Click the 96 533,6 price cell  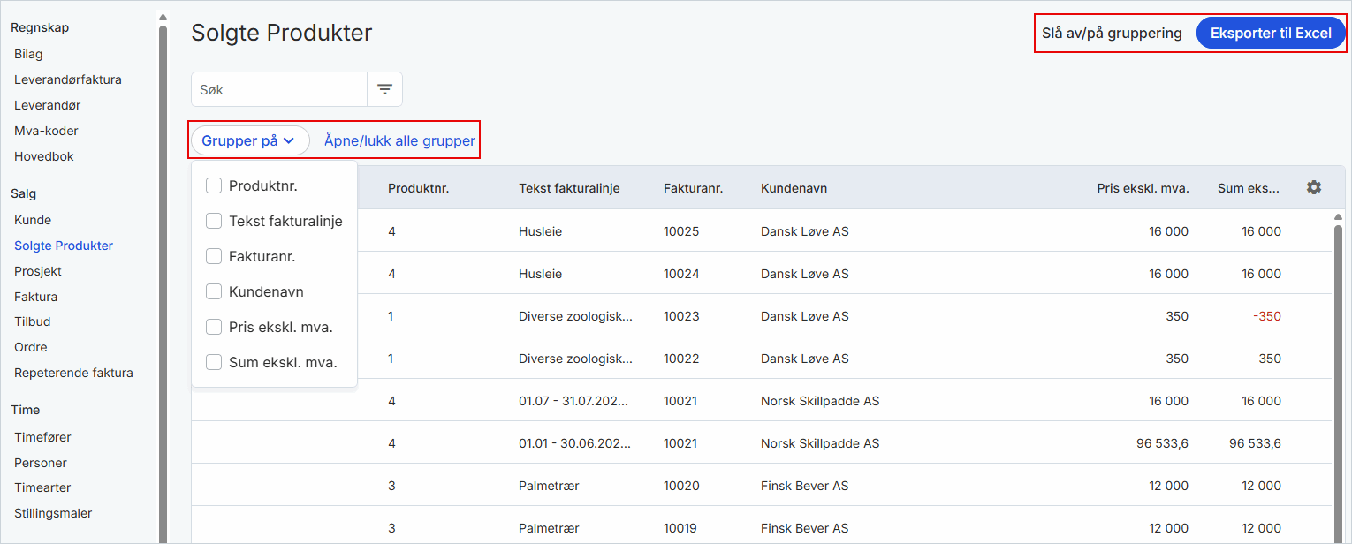(1163, 443)
